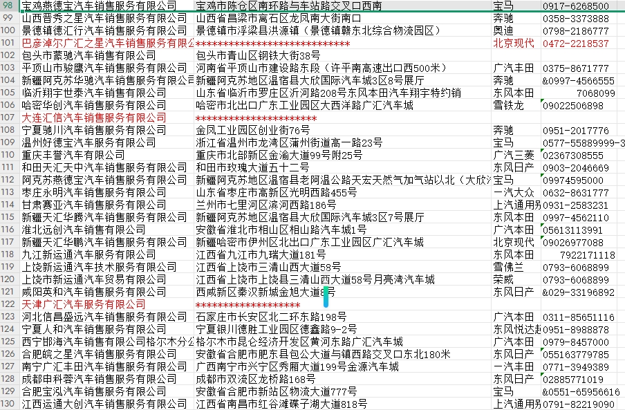Click cell 南宁广汇丰田汽车销售服务有限公司
Viewport: 625px width, 410px height.
[x=106, y=366]
